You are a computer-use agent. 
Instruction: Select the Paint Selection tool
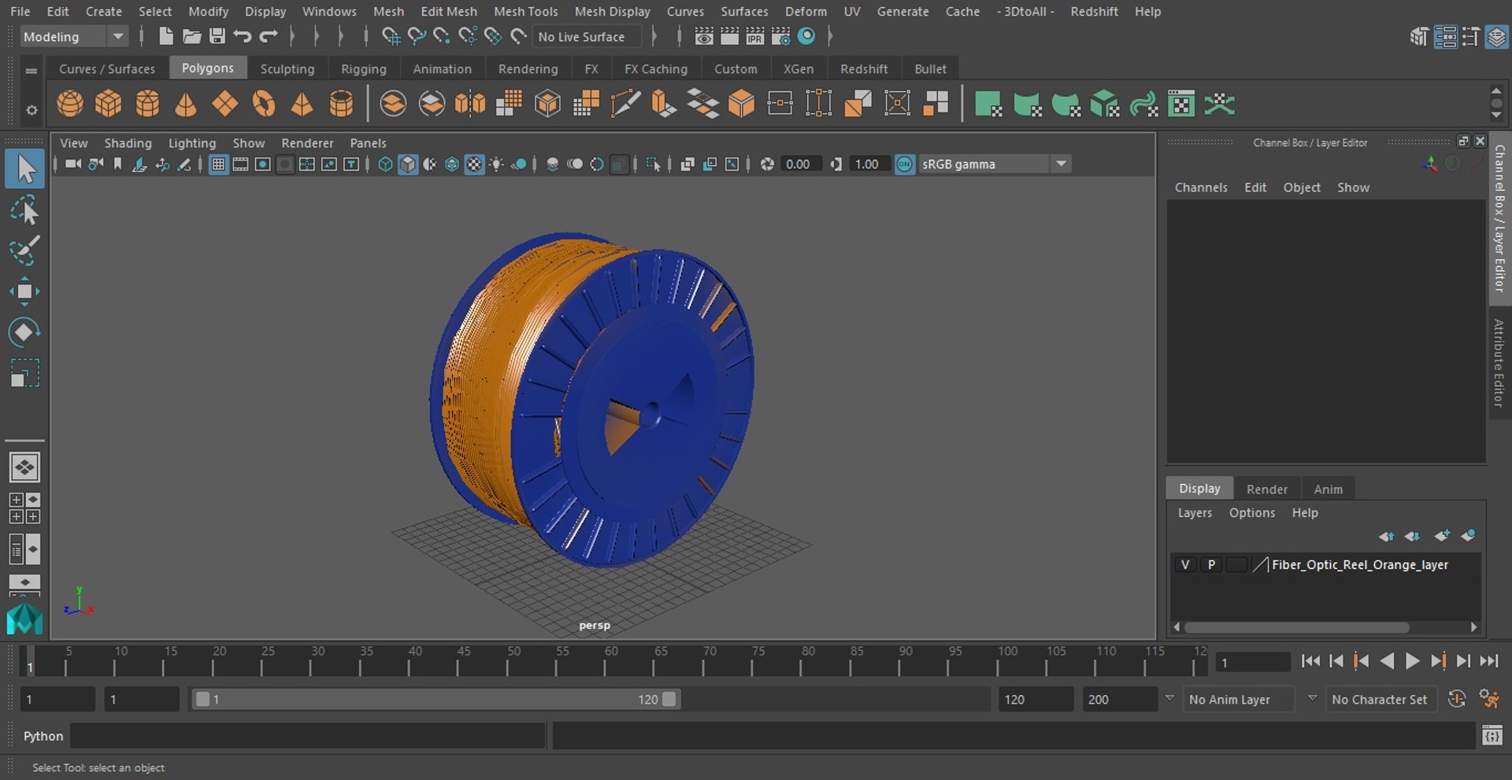click(x=24, y=250)
